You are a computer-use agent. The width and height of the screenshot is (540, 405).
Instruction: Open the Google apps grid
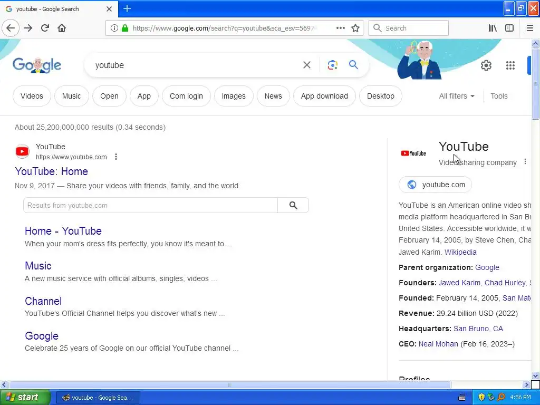tap(510, 65)
